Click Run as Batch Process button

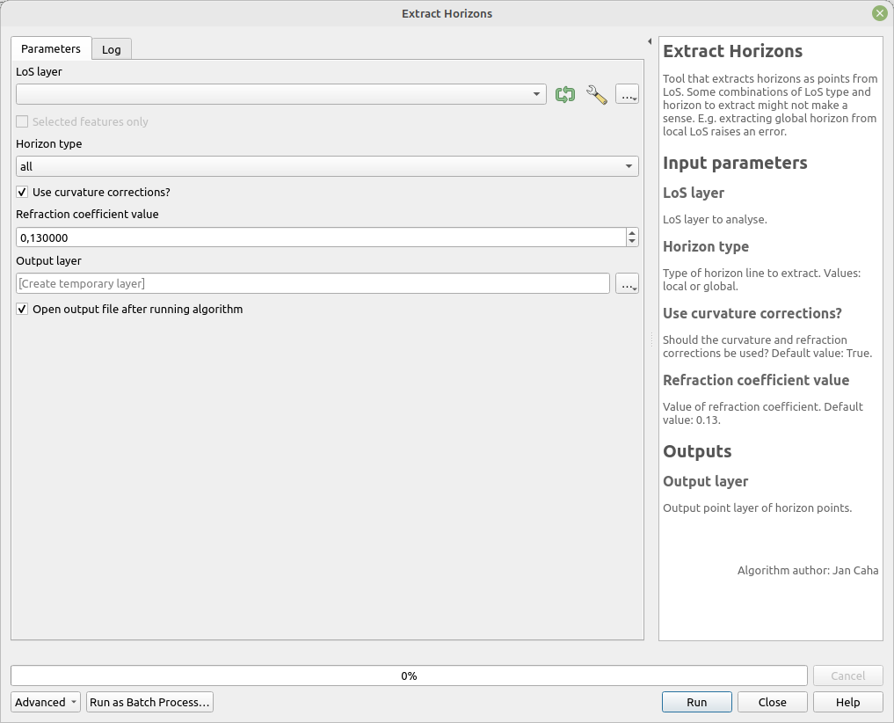click(149, 702)
